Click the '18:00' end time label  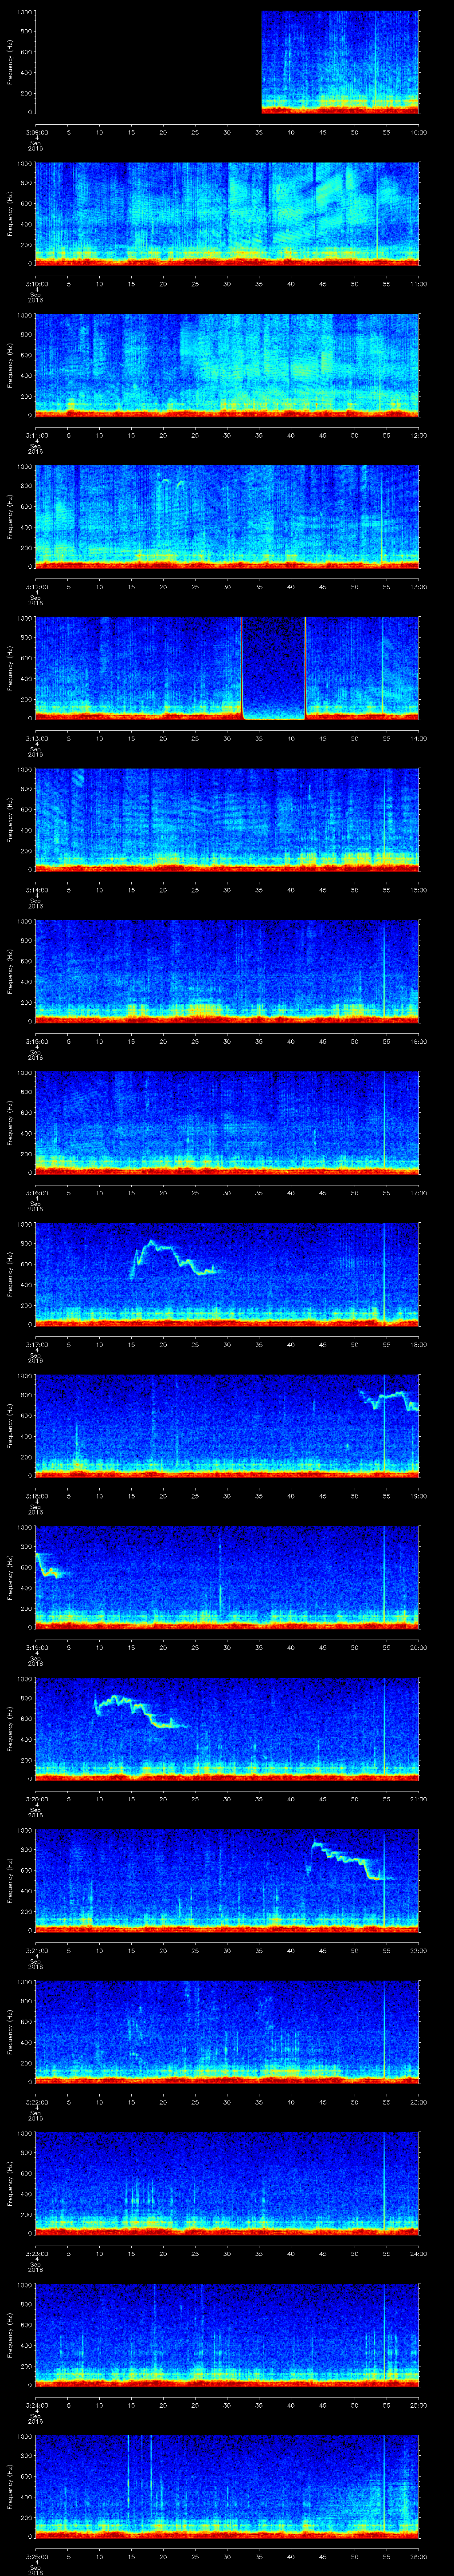(x=418, y=1344)
